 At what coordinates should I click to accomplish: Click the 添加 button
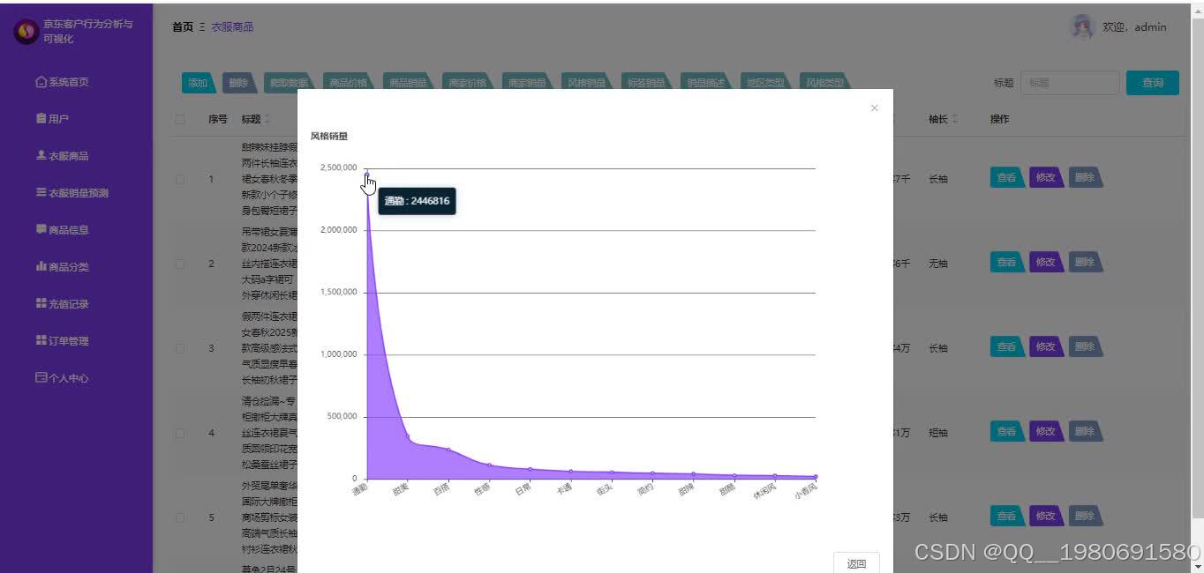click(x=199, y=83)
